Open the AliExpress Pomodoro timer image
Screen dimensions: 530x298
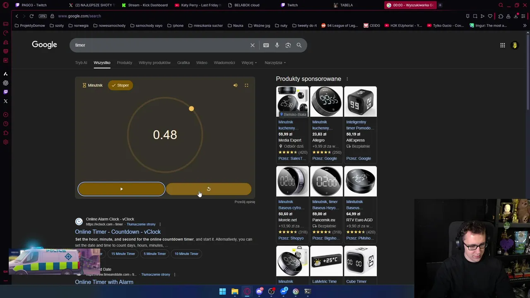tap(360, 102)
